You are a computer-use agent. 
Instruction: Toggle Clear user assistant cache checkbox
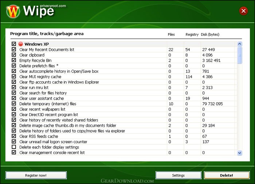click(x=14, y=98)
